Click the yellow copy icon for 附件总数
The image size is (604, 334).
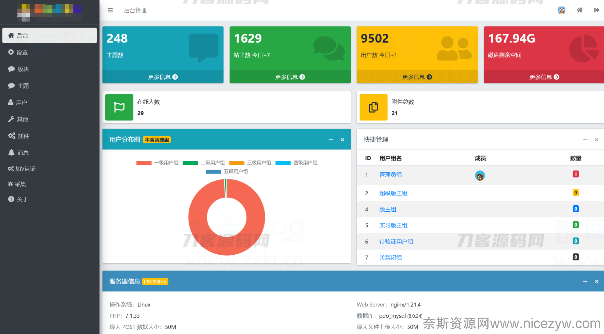click(x=373, y=107)
